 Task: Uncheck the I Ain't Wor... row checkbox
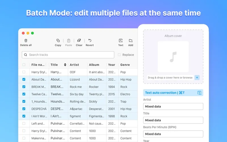point(24,116)
